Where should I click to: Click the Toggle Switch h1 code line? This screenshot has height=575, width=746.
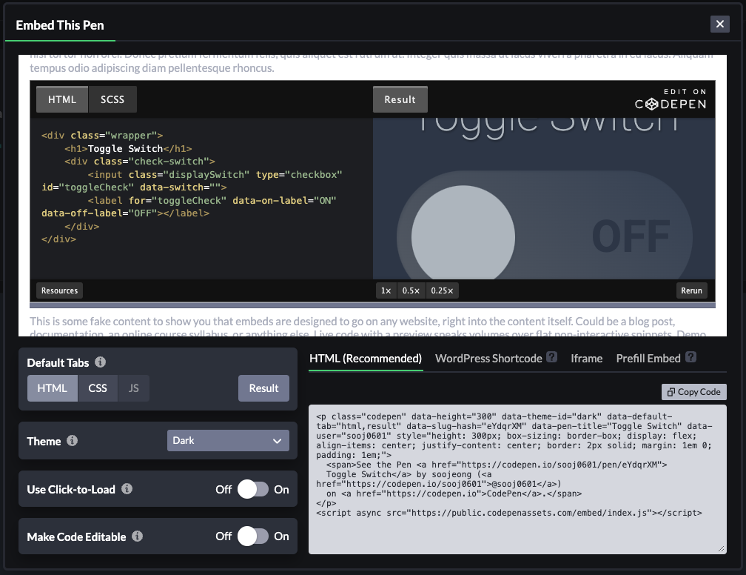[128, 149]
